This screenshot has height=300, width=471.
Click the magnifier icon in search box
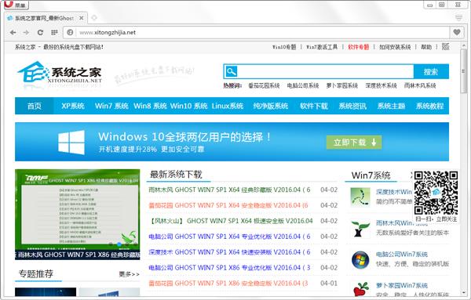point(232,71)
